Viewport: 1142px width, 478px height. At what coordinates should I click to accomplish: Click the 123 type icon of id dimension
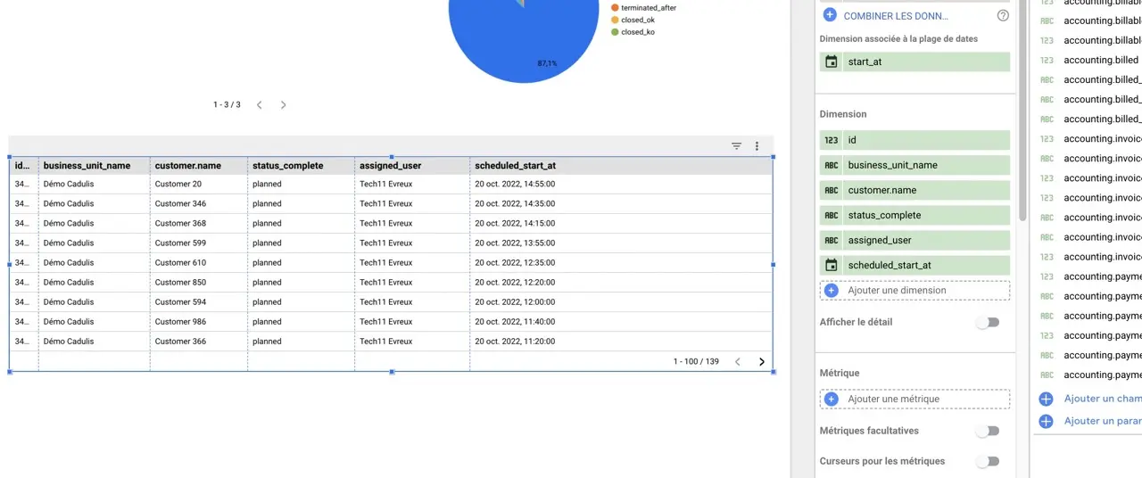click(x=832, y=140)
